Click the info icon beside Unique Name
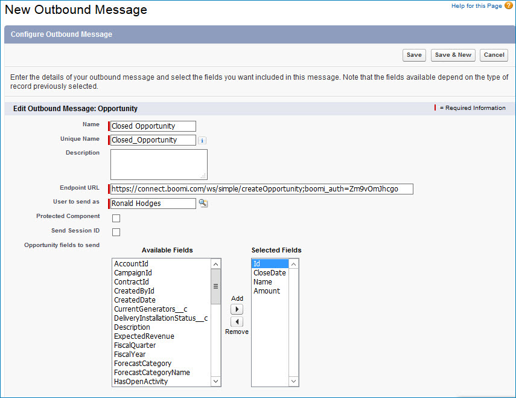Viewport: 516px width, 398px height. point(202,140)
